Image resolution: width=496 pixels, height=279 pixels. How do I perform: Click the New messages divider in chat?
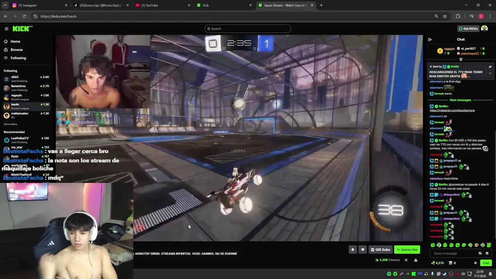(x=460, y=100)
